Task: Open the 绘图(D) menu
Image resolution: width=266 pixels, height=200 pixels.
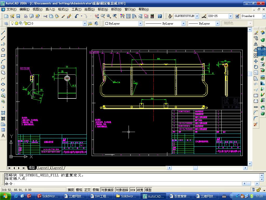Action: (89, 9)
